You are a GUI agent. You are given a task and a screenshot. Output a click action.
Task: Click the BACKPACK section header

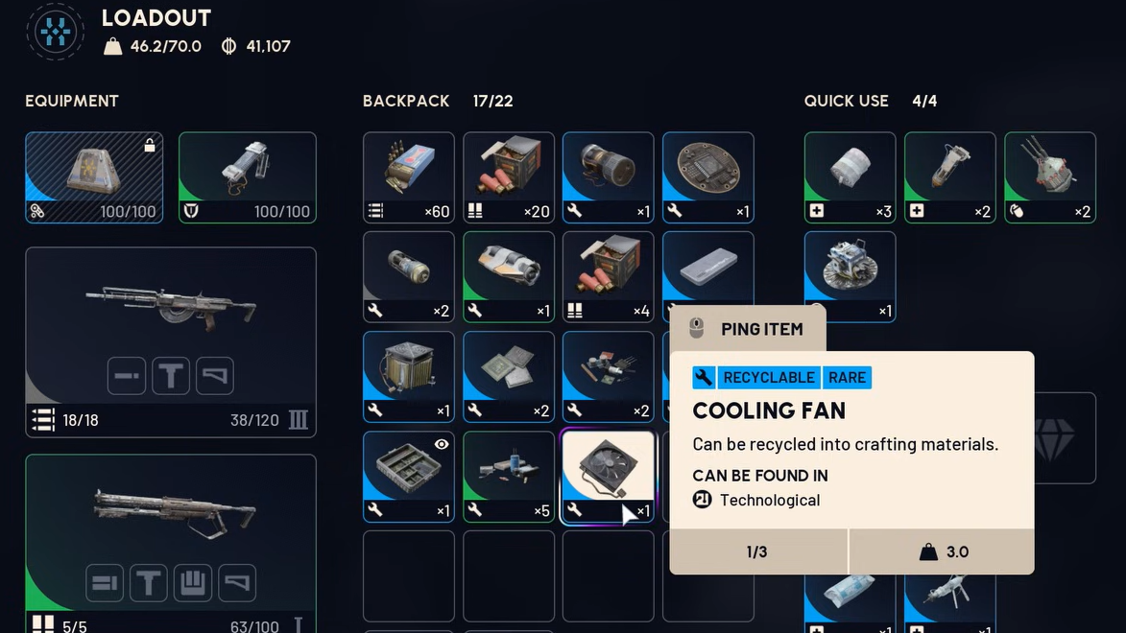point(406,102)
